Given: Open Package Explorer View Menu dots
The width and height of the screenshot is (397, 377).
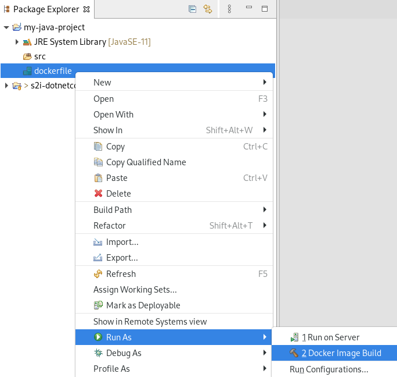Looking at the screenshot, I should (x=229, y=9).
